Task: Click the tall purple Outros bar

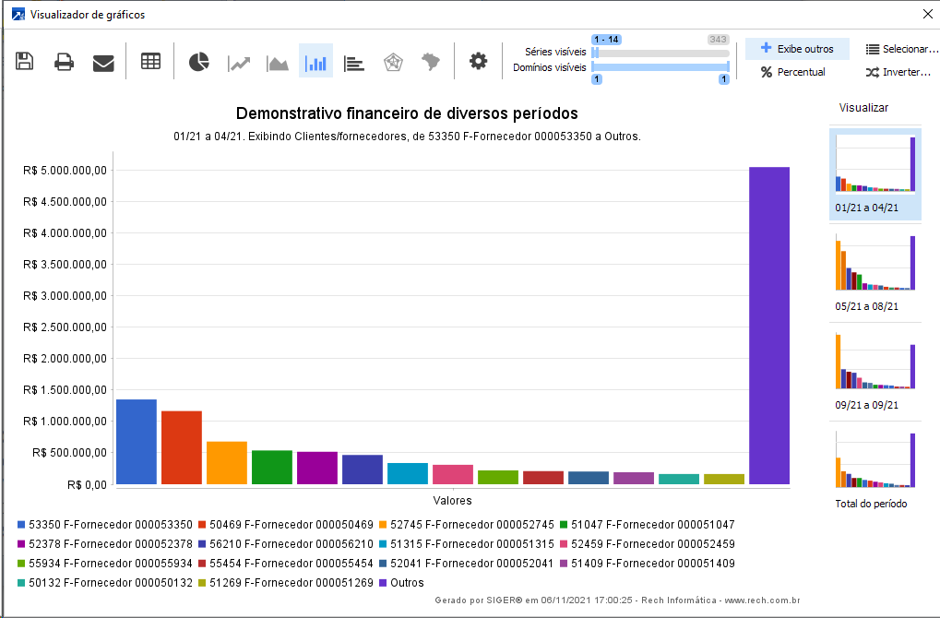Action: [x=768, y=325]
